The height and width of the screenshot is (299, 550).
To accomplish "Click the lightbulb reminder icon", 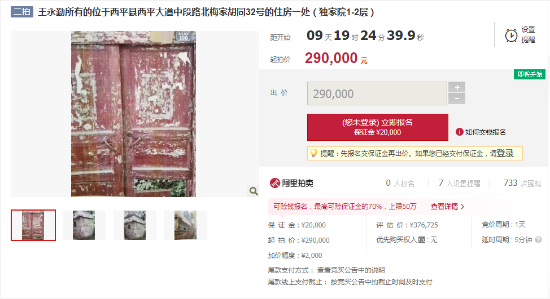I will coord(313,153).
